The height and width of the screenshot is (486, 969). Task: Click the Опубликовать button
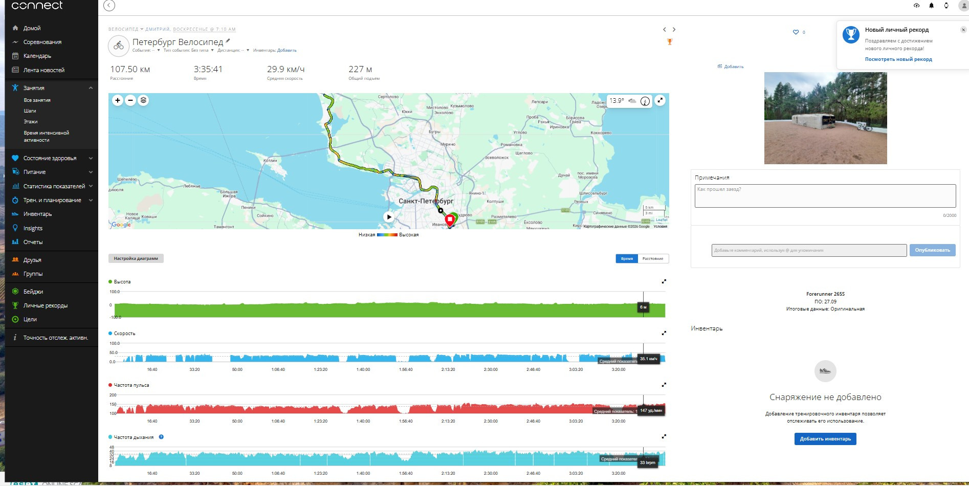pyautogui.click(x=932, y=250)
